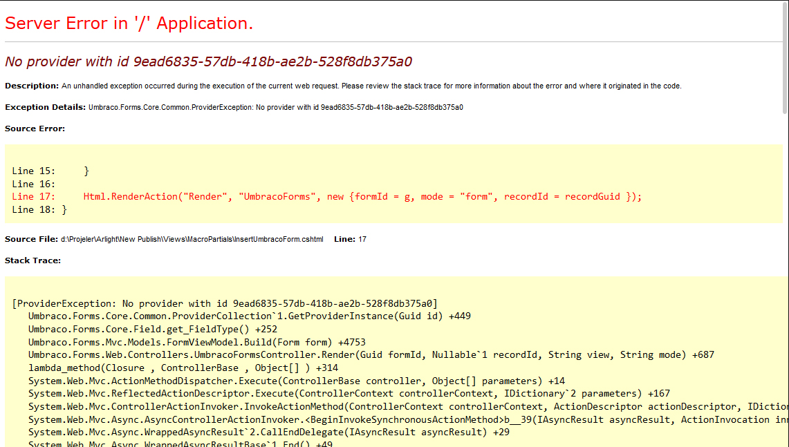The height and width of the screenshot is (447, 789).
Task: Click the vertical scrollbar thumb on the right
Action: 786,57
